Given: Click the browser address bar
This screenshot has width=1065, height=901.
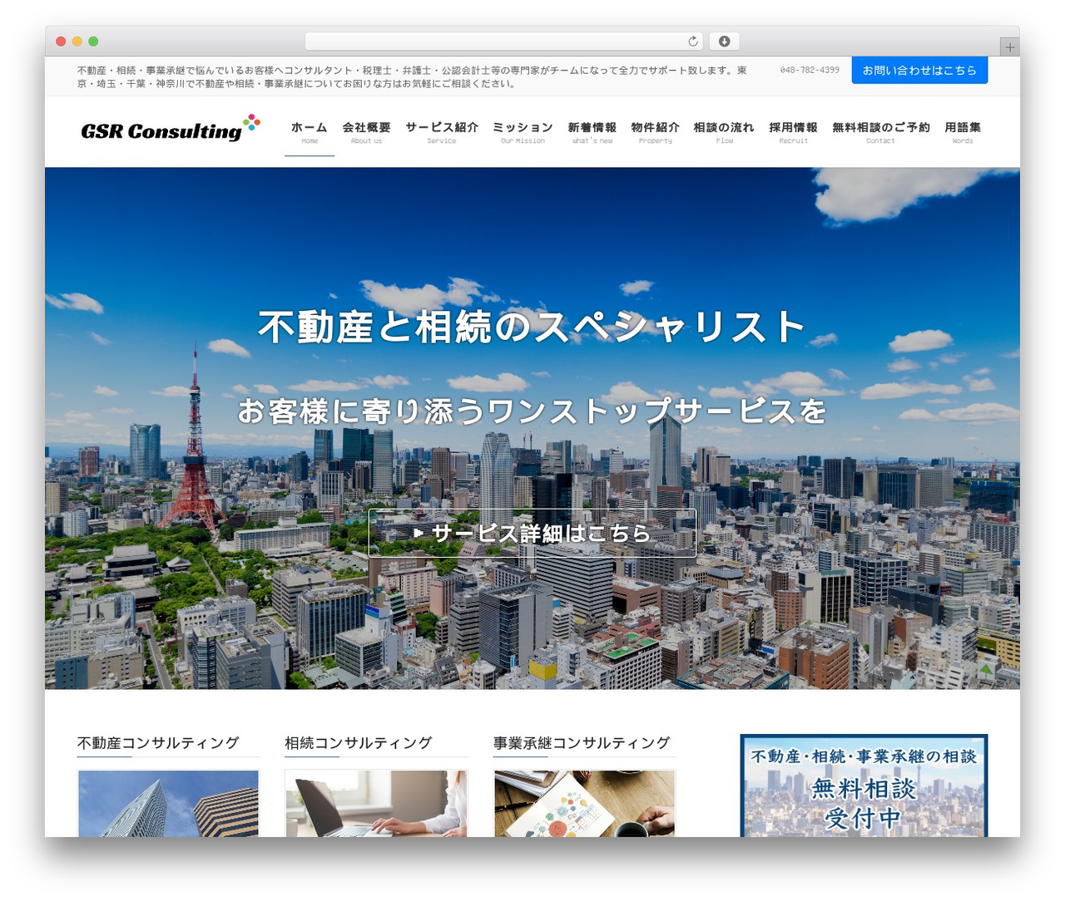Looking at the screenshot, I should click(x=503, y=42).
